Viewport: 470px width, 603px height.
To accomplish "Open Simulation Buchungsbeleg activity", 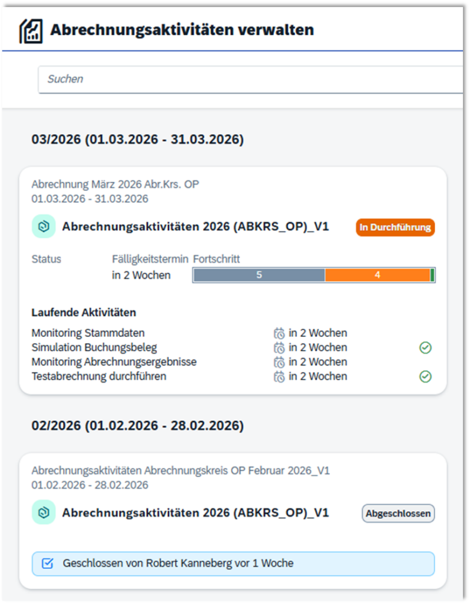I will [x=94, y=347].
